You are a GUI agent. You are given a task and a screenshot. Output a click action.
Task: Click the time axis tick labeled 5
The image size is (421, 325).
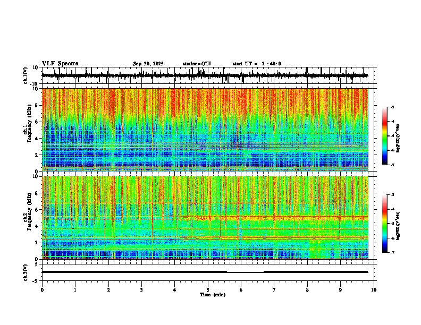click(208, 290)
